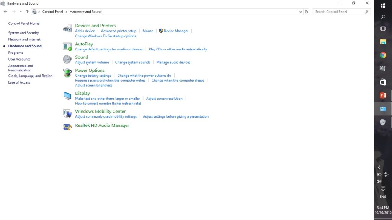The width and height of the screenshot is (392, 220).
Task: Expand the recent locations arrow beside Forward
Action: [21, 12]
